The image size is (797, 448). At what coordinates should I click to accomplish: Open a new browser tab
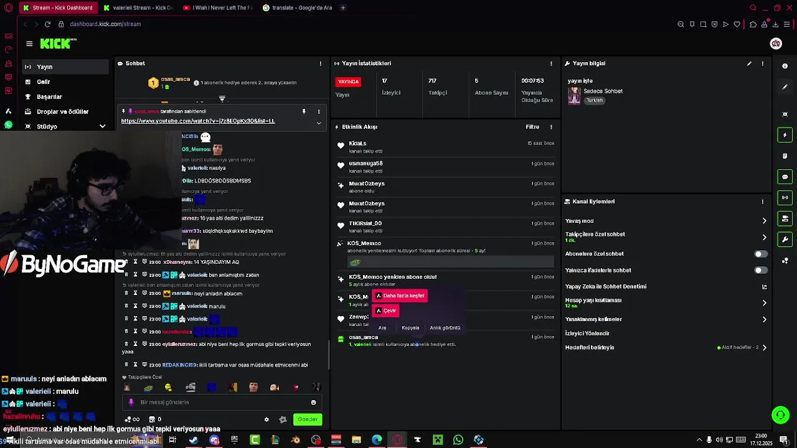pos(343,7)
